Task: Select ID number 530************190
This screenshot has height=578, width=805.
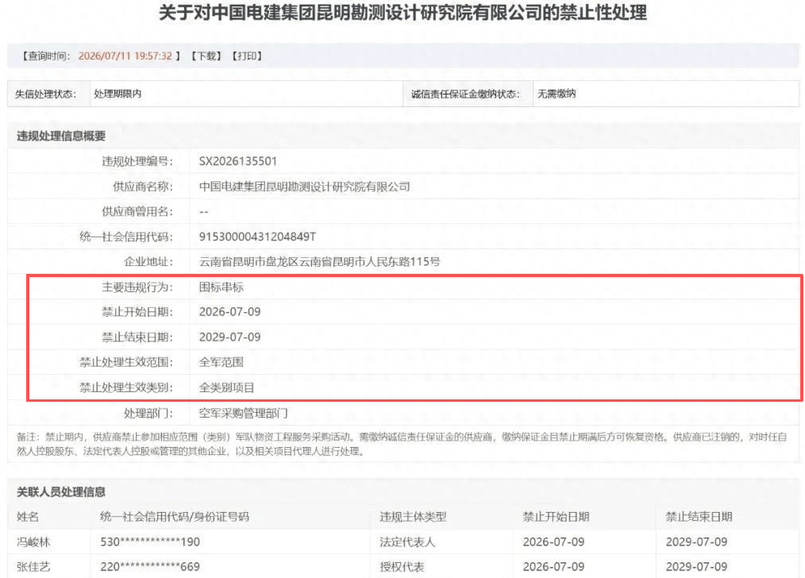Action: (x=150, y=542)
